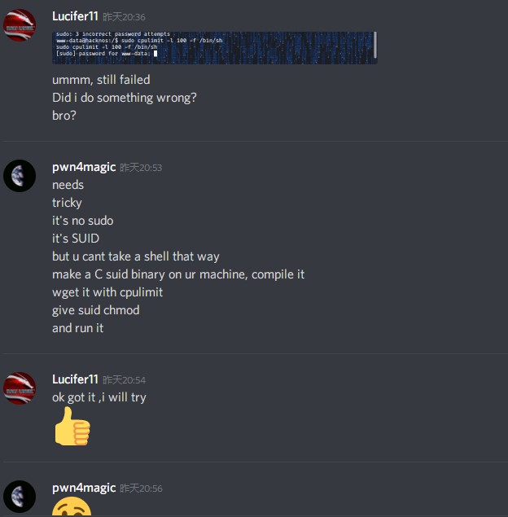The height and width of the screenshot is (517, 508).
Task: Click the 20:54 message timestamp
Action: [124, 380]
